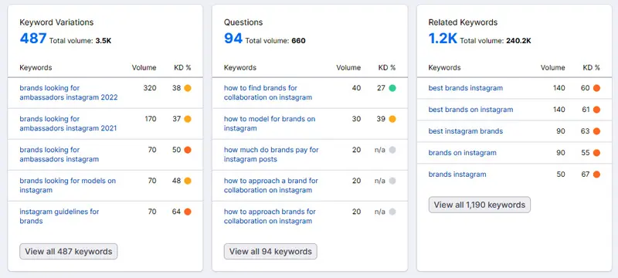Click the 'Related Keywords' card title
Image resolution: width=618 pixels, height=278 pixels.
[463, 22]
